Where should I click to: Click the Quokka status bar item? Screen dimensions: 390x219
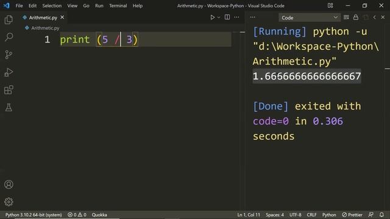coord(99,215)
